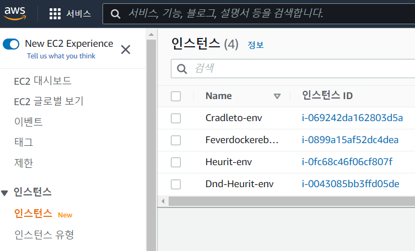The width and height of the screenshot is (415, 251).
Task: Focus the AWS services search field
Action: tap(259, 14)
